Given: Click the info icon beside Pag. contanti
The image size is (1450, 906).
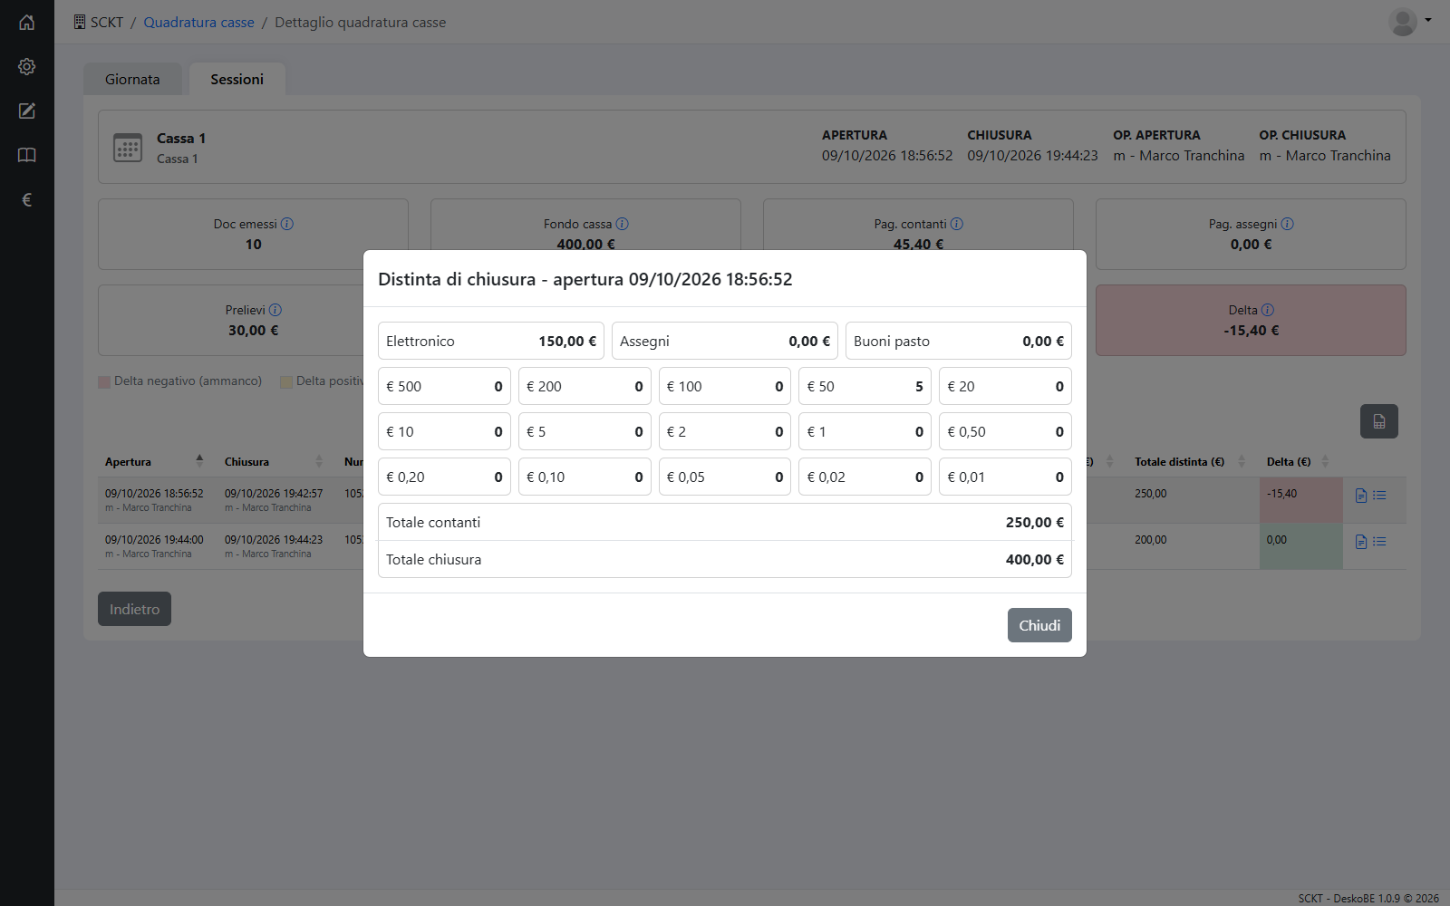Looking at the screenshot, I should pyautogui.click(x=957, y=224).
